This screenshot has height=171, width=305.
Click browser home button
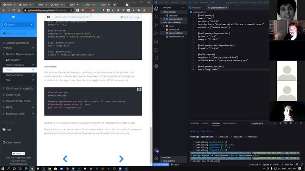(x=19, y=10)
